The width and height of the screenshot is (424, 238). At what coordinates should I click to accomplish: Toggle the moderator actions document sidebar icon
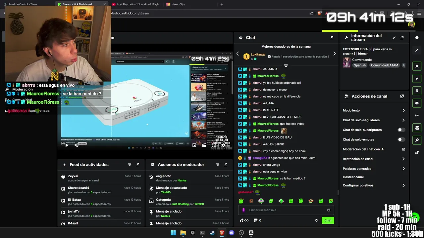click(417, 91)
